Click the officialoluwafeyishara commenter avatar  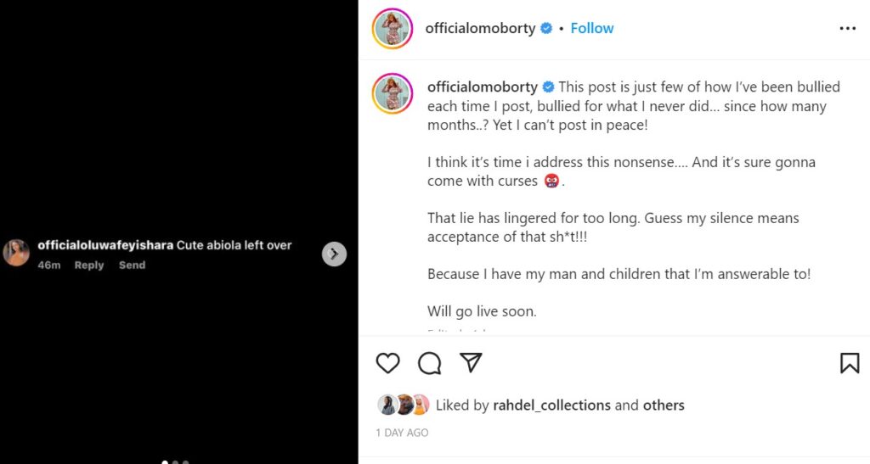pyautogui.click(x=16, y=253)
